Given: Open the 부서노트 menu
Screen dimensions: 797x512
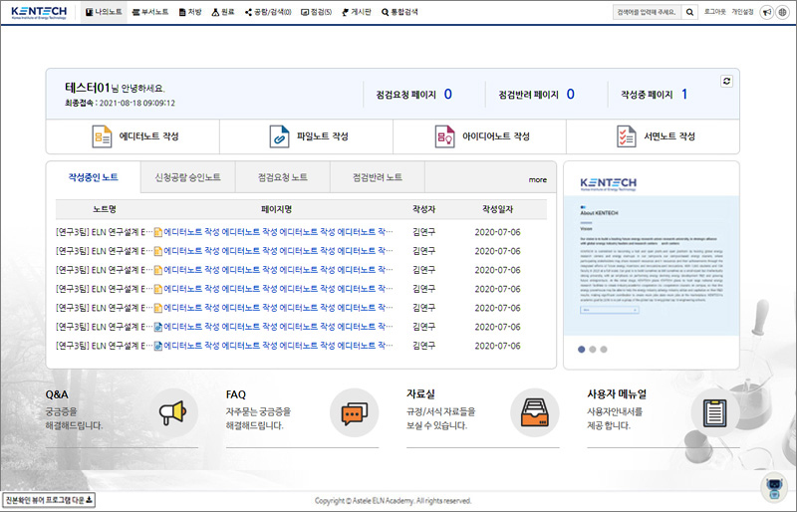Looking at the screenshot, I should 149,12.
